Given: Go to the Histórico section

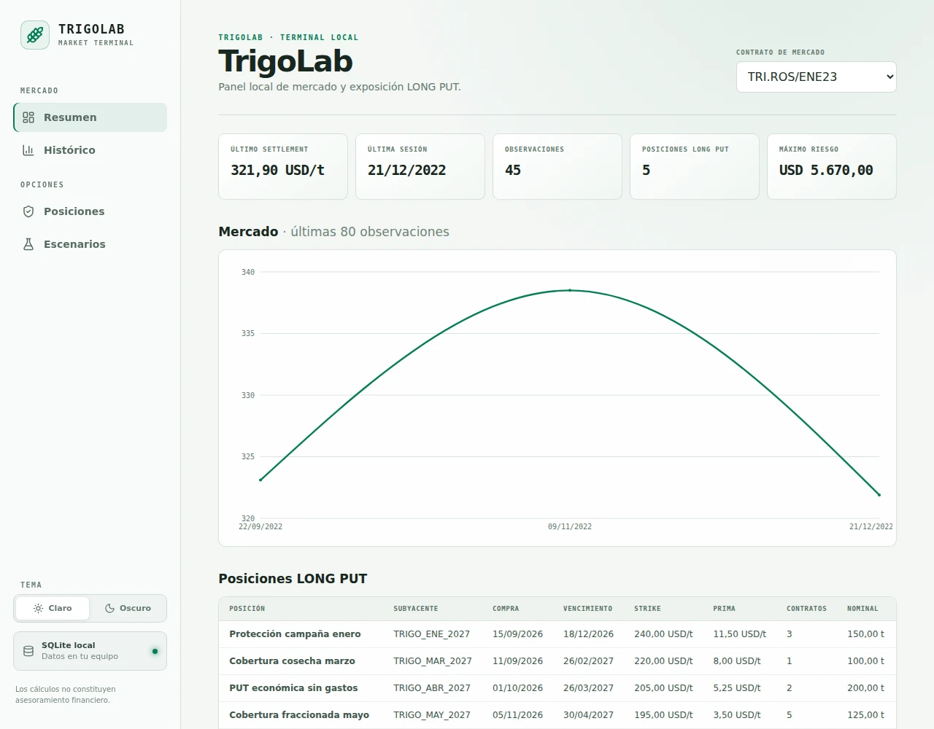Looking at the screenshot, I should 90,150.
